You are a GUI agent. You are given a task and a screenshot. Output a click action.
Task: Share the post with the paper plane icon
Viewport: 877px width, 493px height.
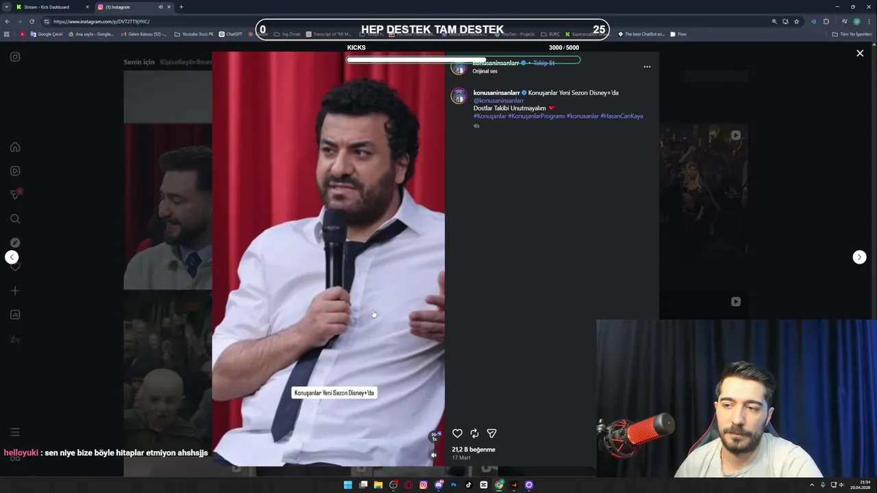[x=491, y=433]
